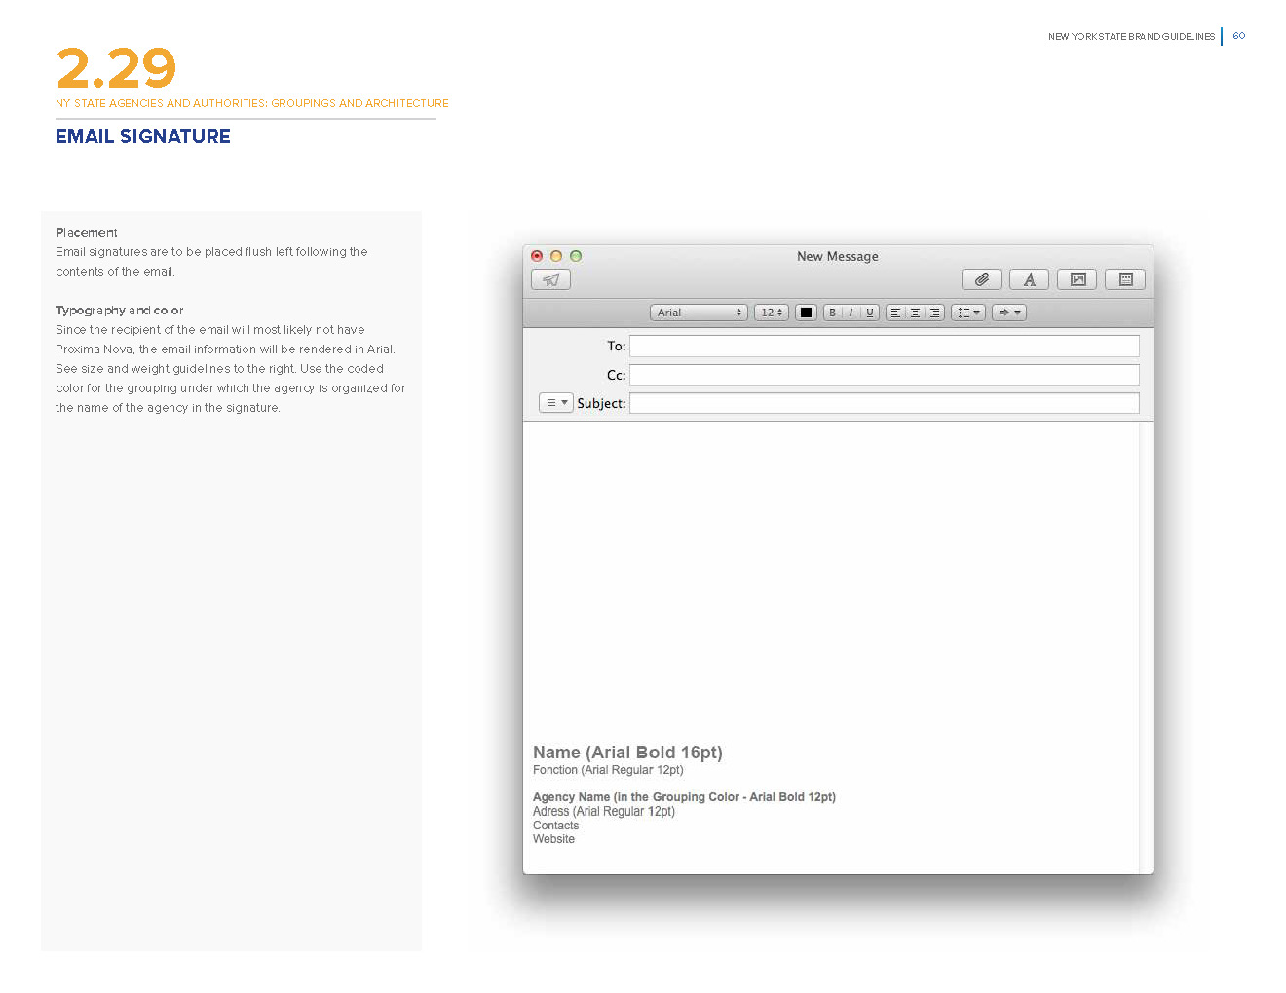Viewport: 1286px width, 993px height.
Task: Click the 'Name (Arial Bold 16pt)' signature line
Action: coord(627,753)
